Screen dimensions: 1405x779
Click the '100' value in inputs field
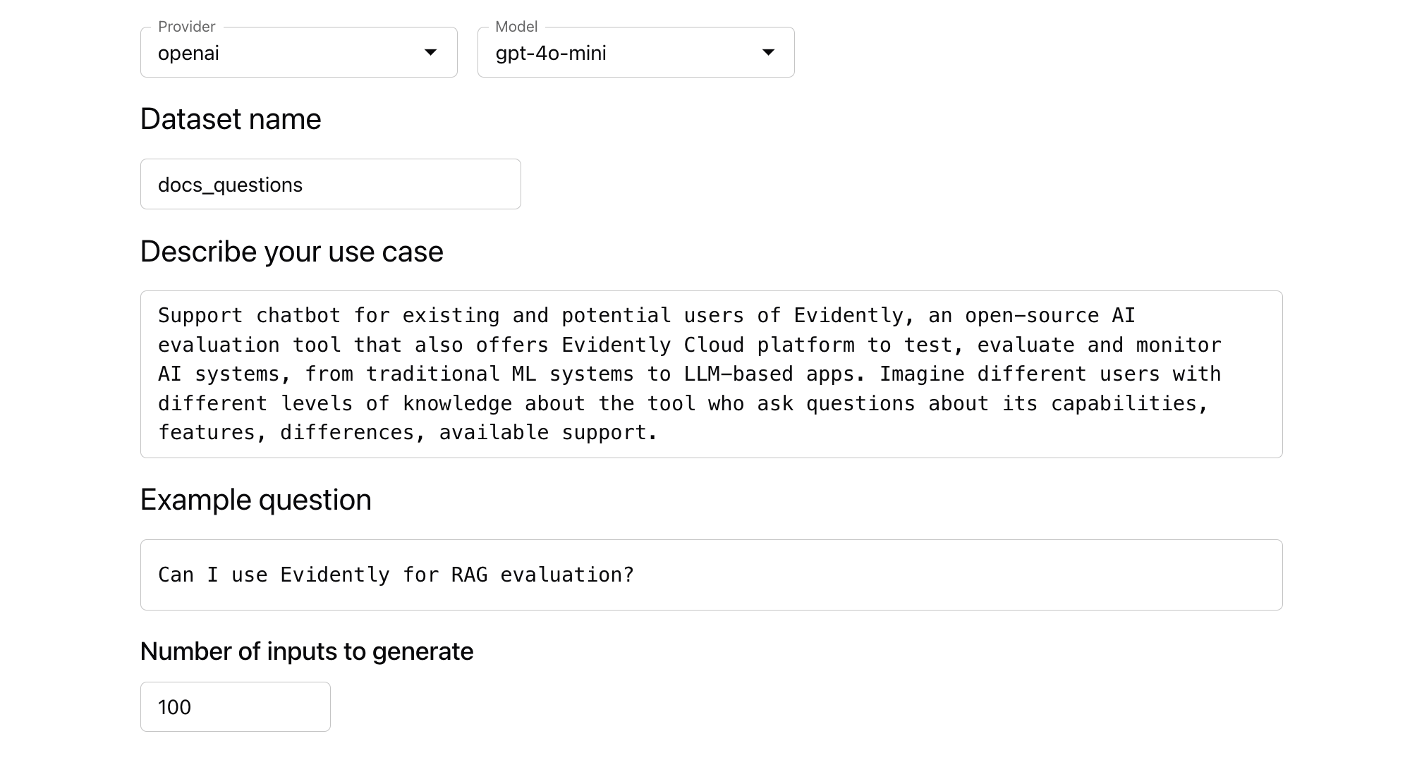tap(174, 707)
